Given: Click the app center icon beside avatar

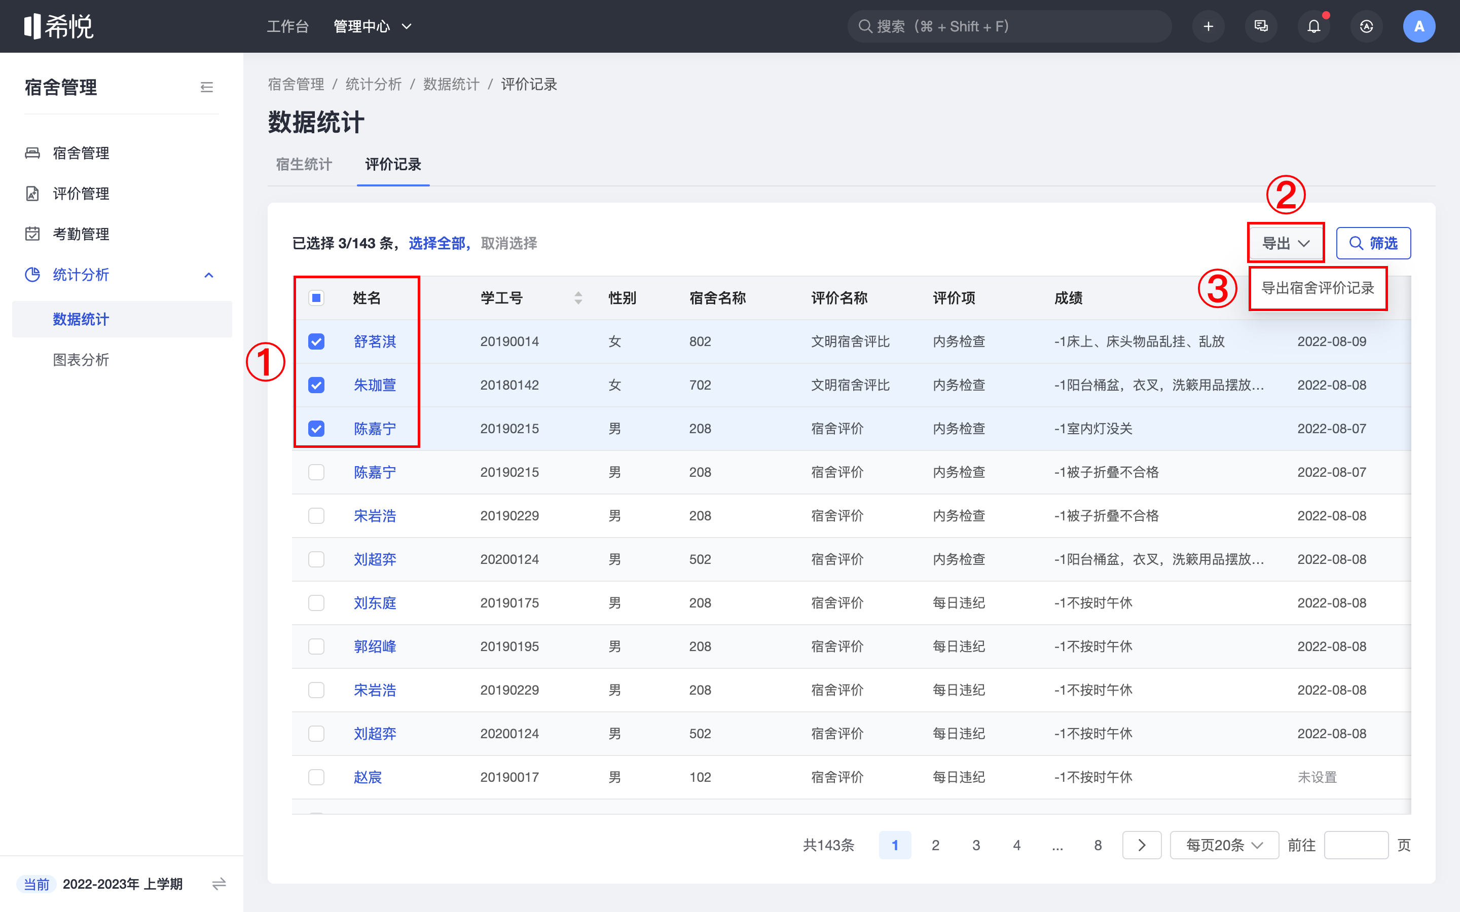Looking at the screenshot, I should 1367,26.
